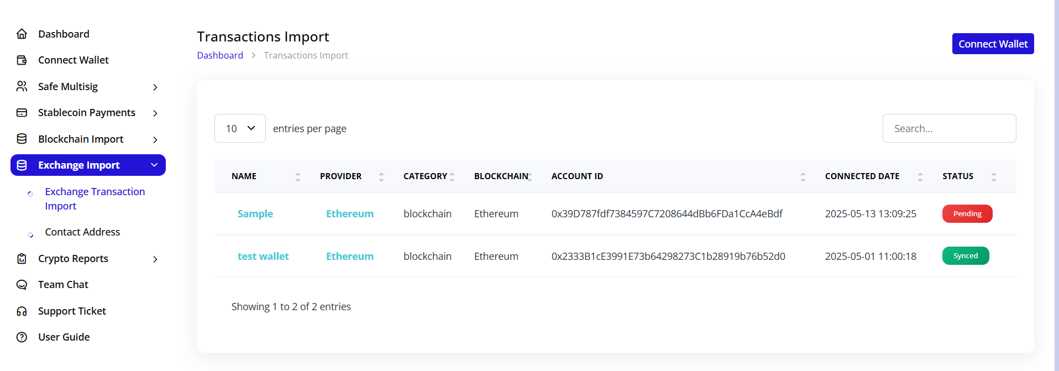Follow the Dashboard breadcrumb link
Image resolution: width=1059 pixels, height=371 pixels.
click(x=219, y=55)
